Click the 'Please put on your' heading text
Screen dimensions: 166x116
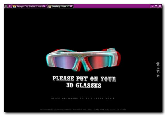pyautogui.click(x=84, y=79)
